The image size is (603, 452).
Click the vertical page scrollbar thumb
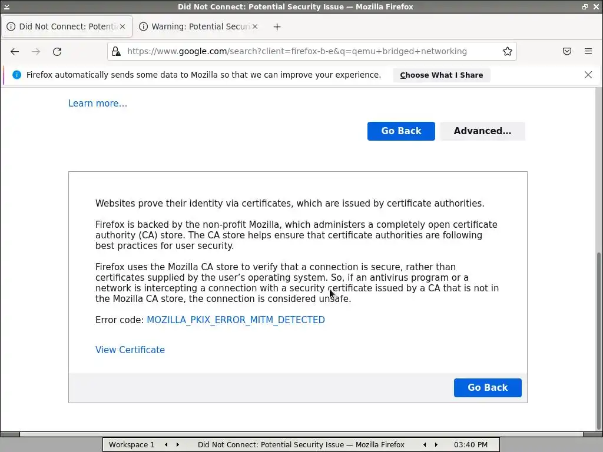[598, 341]
